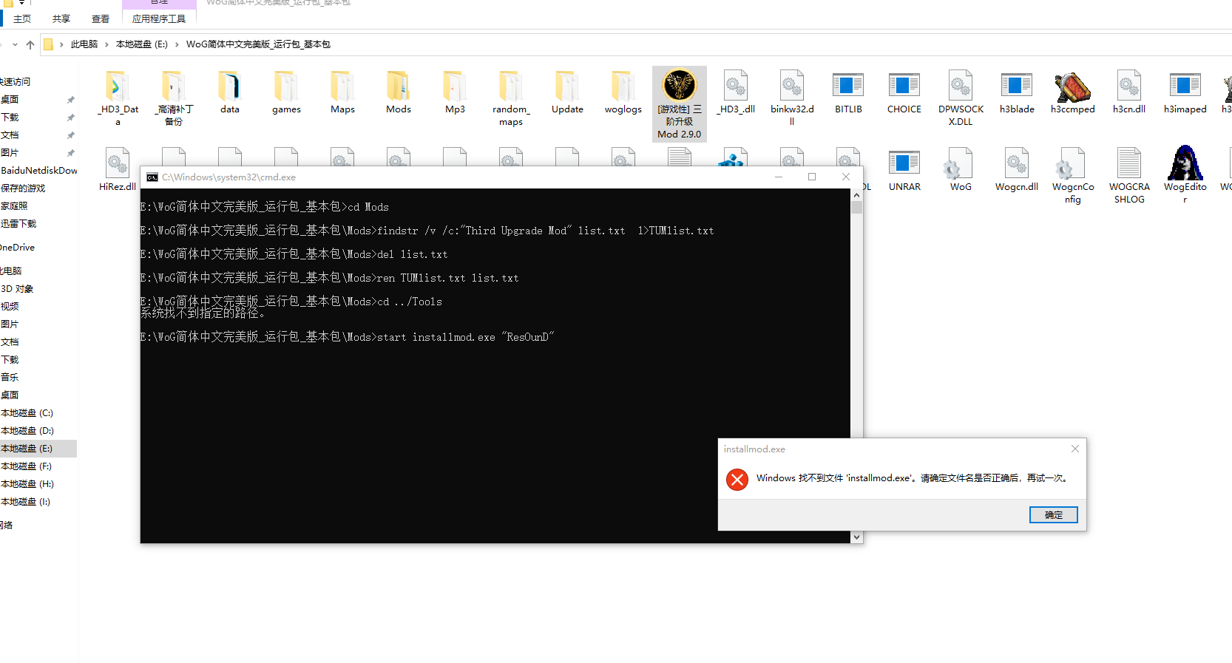1232x663 pixels.
Task: Click 本地磁盘 (E:) in address breadcrumb
Action: [142, 44]
